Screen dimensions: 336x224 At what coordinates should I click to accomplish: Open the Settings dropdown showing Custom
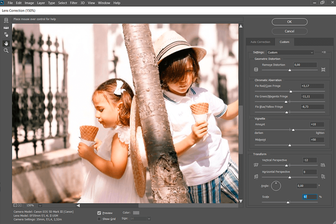click(290, 52)
